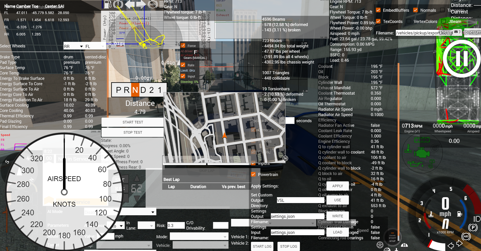Screen dimensions: 481x251
Task: Enable the JBeam checkbox
Action: click(x=444, y=21)
